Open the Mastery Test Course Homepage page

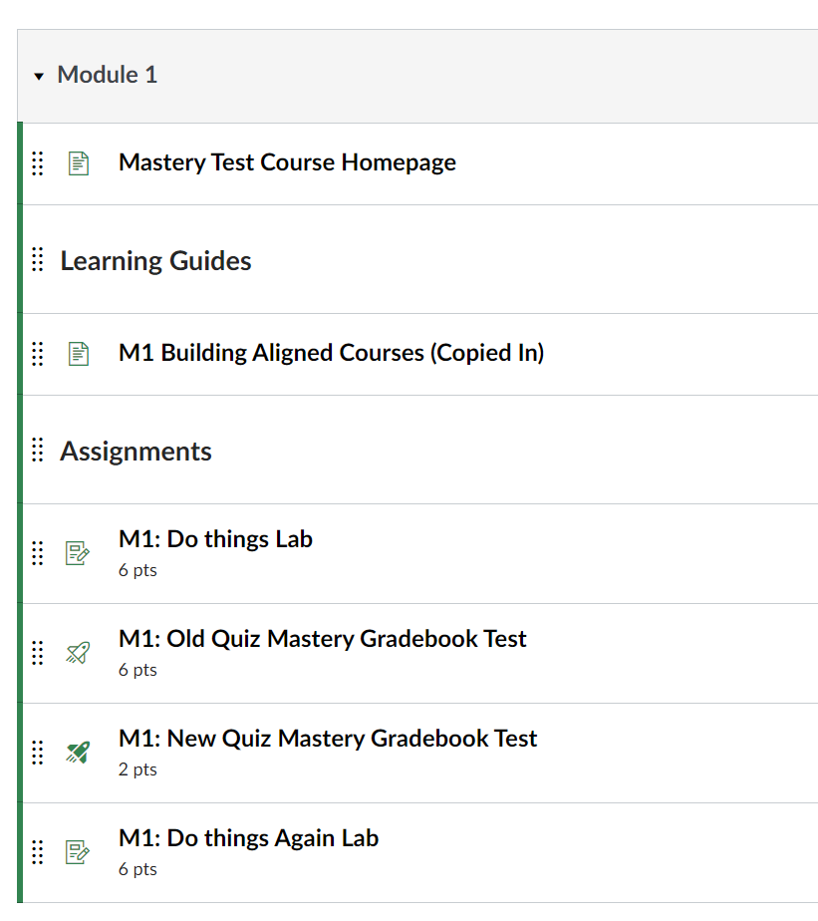click(x=287, y=162)
